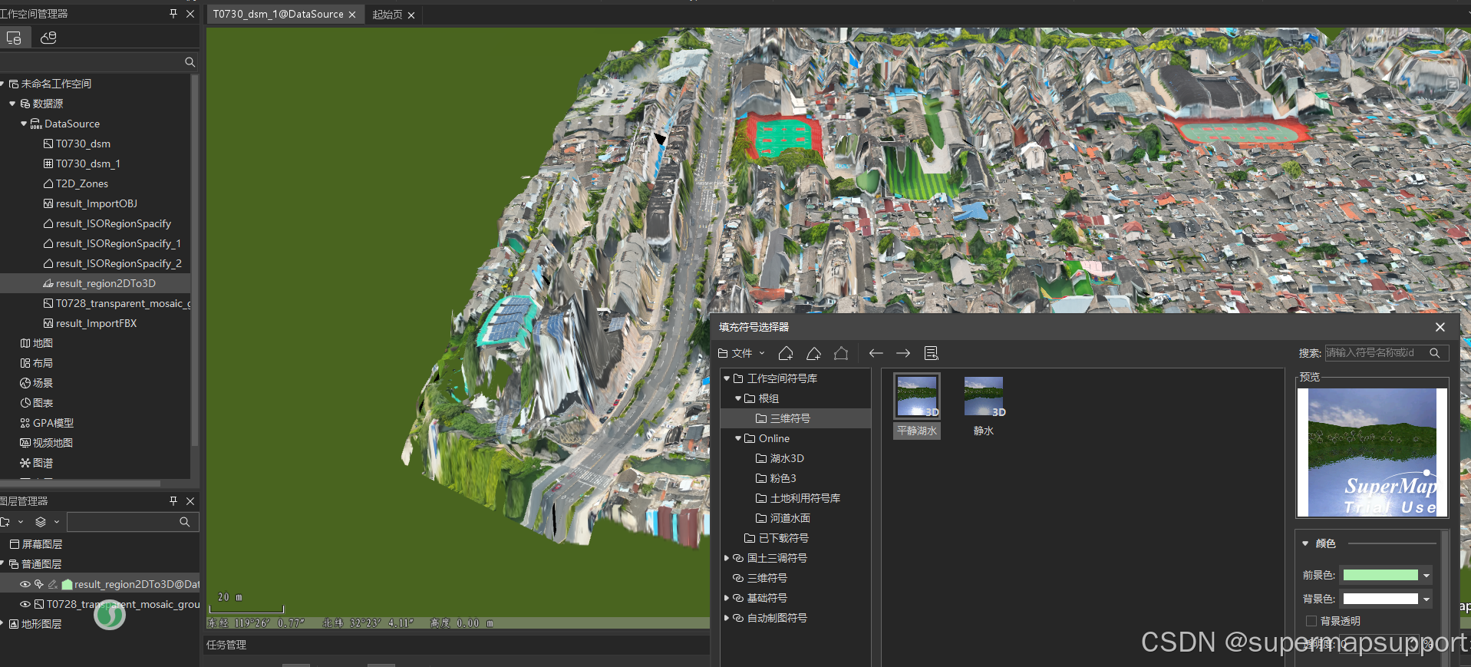
Task: Go forward with the right arrow
Action: coord(903,353)
